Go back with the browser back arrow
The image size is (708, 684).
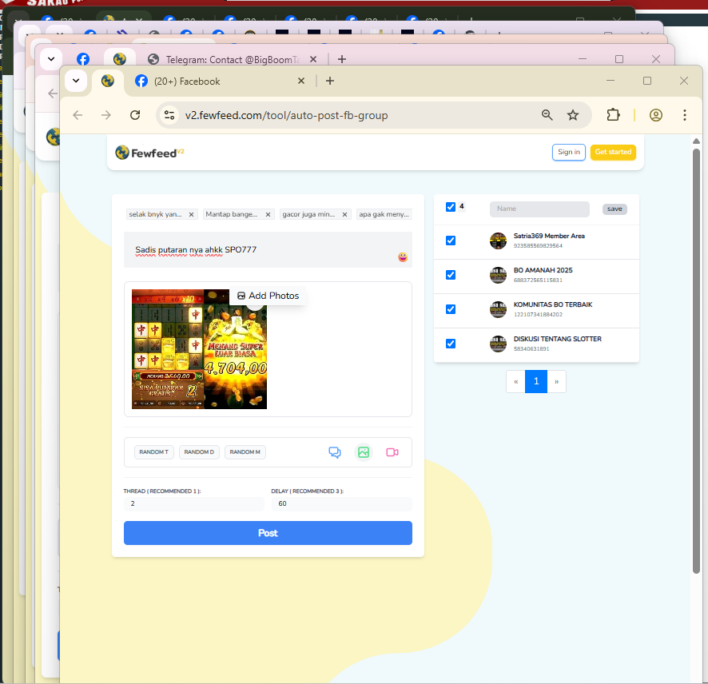click(x=78, y=115)
